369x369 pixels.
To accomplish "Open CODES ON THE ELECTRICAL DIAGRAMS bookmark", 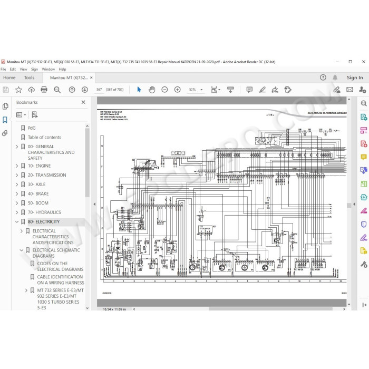I will [x=60, y=266].
